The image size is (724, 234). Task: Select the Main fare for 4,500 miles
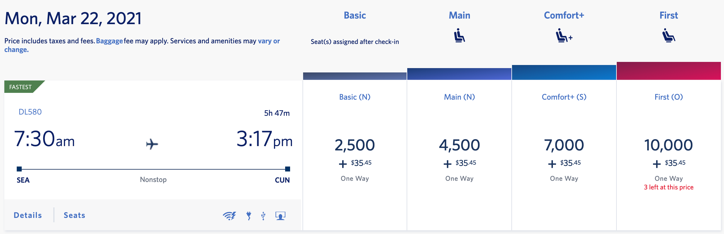coord(459,144)
